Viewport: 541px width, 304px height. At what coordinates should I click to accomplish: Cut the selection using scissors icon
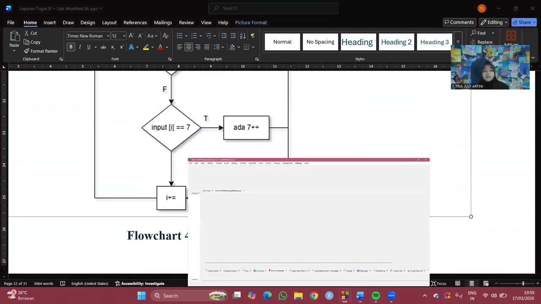pos(27,33)
